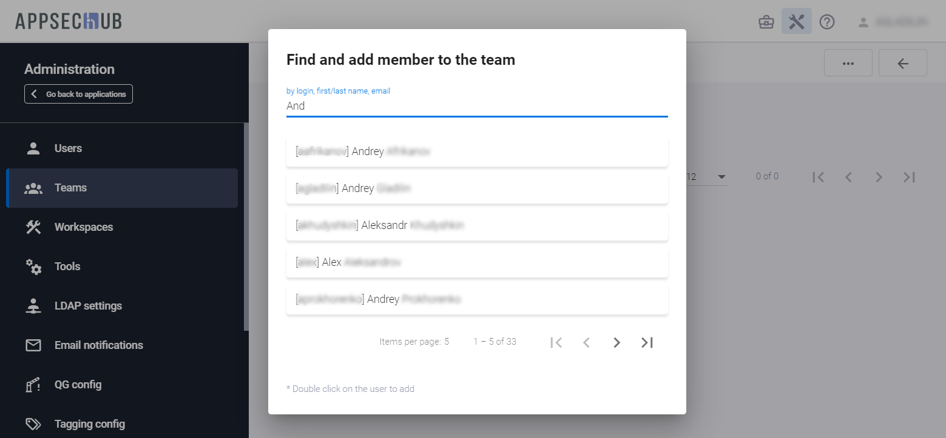Open Tools in the administration menu

(x=67, y=267)
